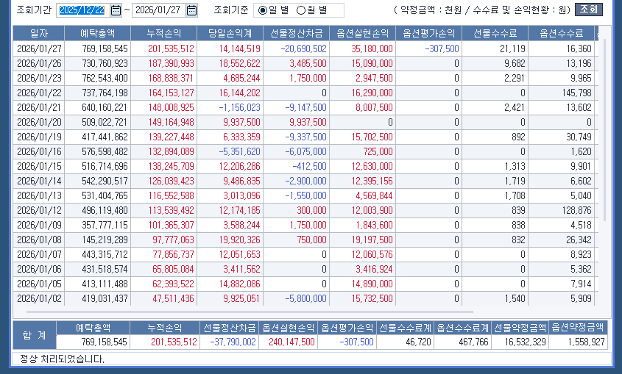Select the 일별 daily radio option

tap(274, 10)
